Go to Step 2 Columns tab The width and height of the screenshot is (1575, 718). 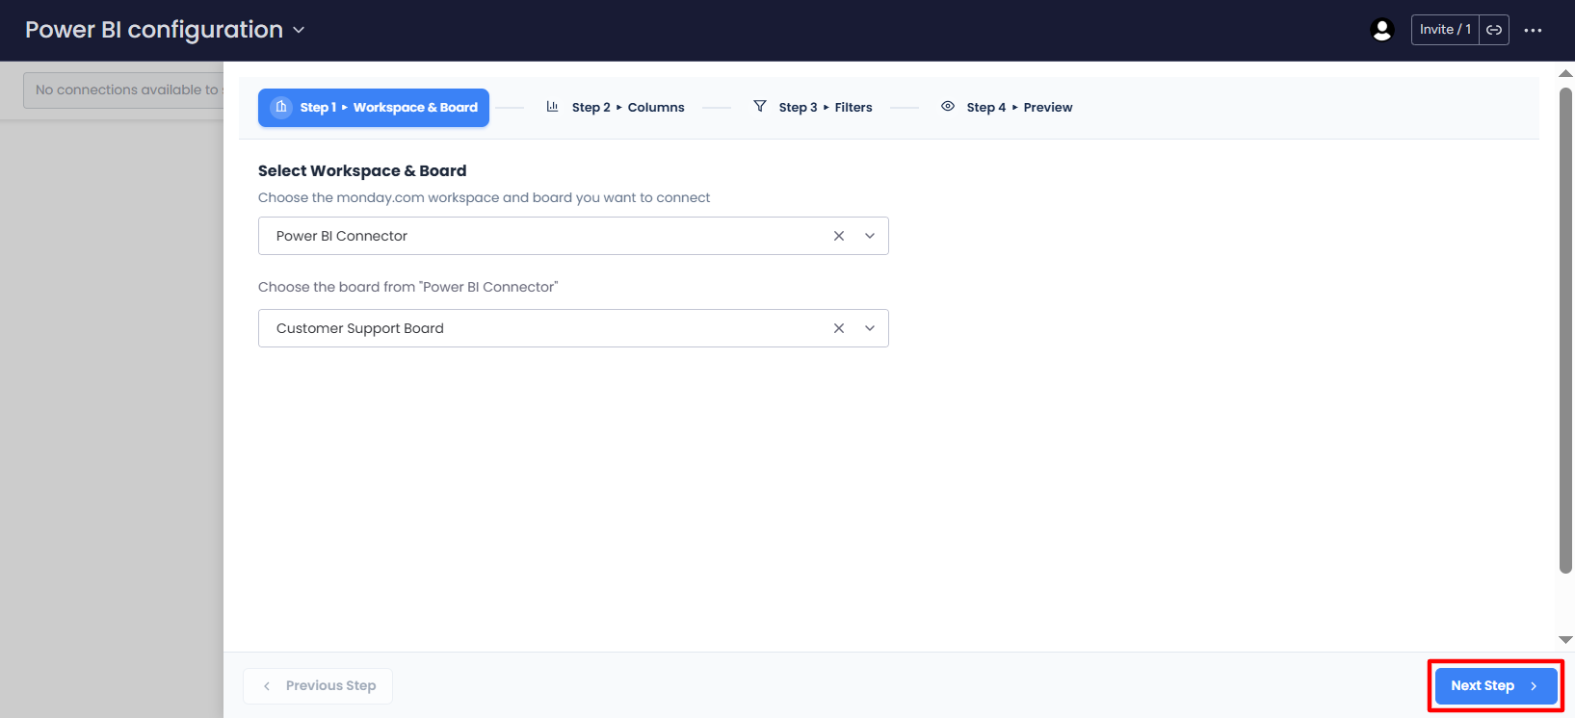click(615, 108)
